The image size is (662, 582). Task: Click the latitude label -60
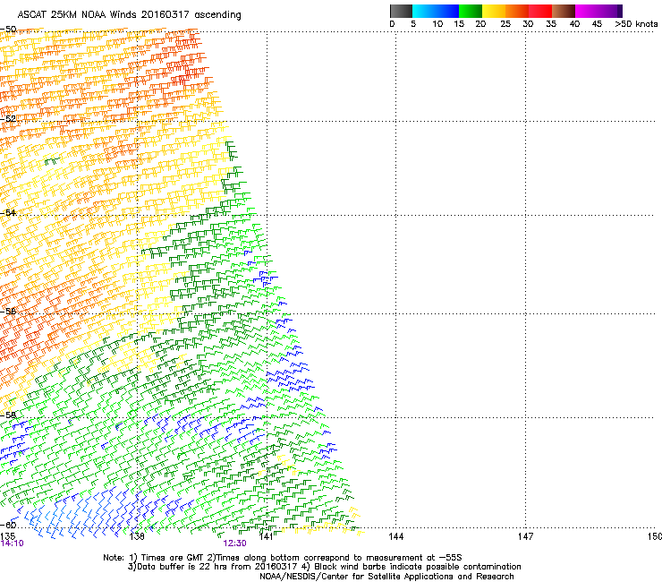pos(8,525)
